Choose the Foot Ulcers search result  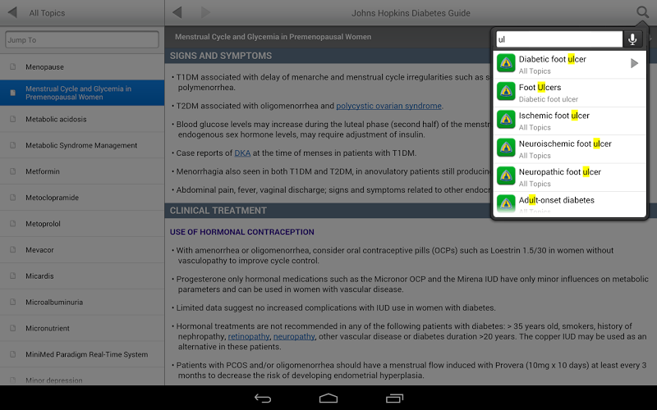click(x=570, y=93)
